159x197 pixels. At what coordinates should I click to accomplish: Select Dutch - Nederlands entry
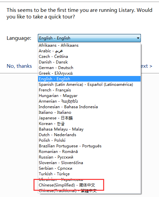89,135
